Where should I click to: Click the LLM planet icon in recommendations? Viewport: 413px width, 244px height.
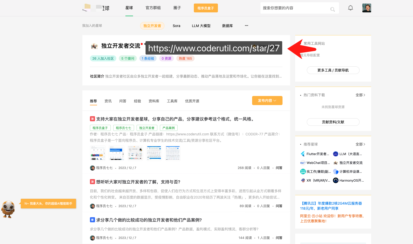336,154
